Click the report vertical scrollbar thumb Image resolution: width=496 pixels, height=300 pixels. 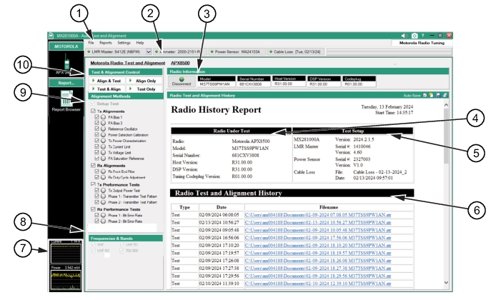click(x=446, y=136)
